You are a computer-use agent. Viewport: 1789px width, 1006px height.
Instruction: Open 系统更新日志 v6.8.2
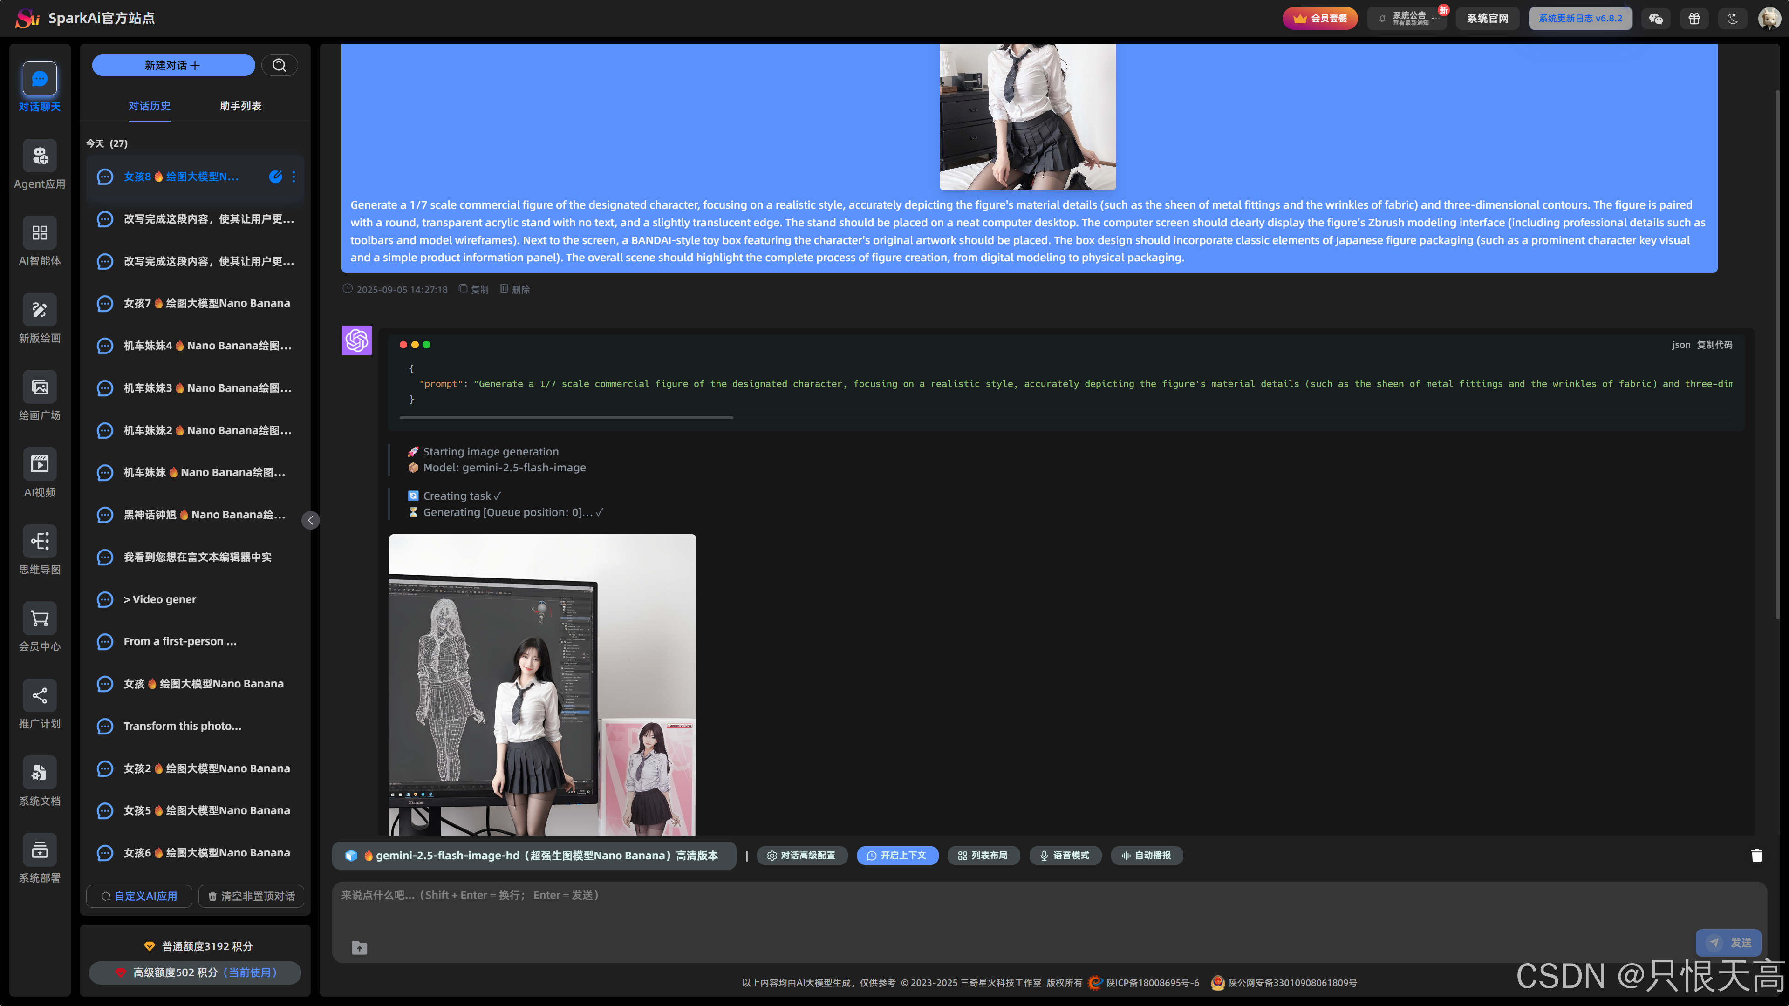(x=1581, y=19)
